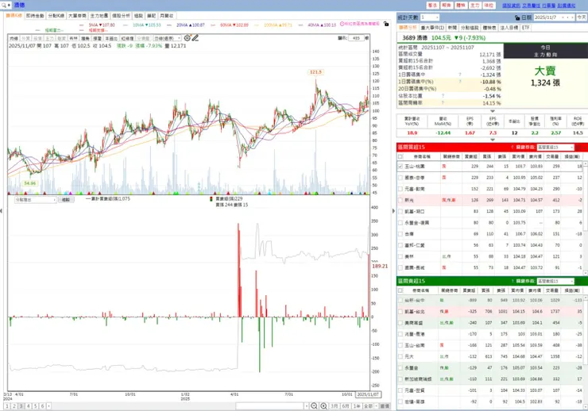
Task: Open help question mark for 佔股本比重
Action: [443, 96]
